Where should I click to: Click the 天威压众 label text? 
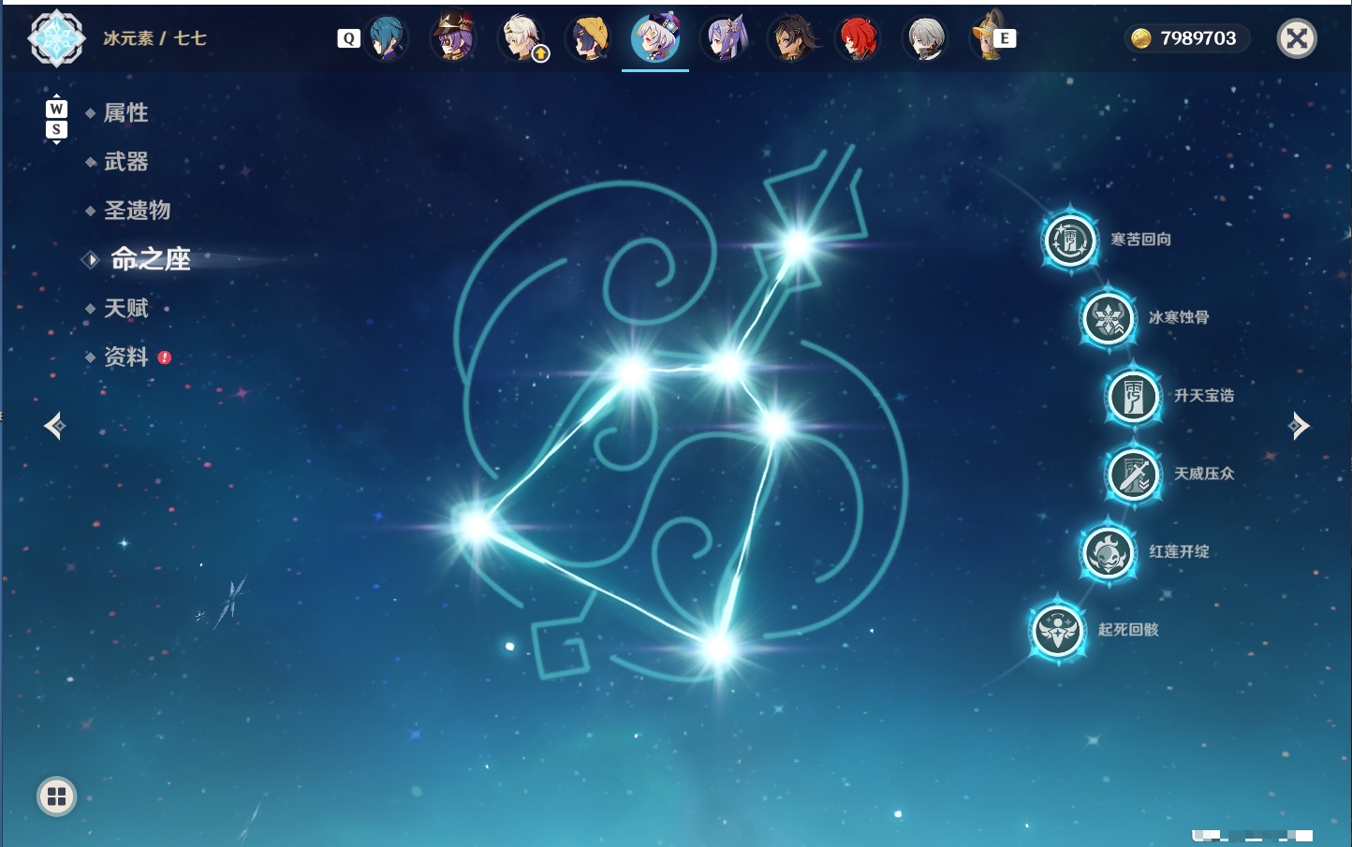(x=1204, y=474)
